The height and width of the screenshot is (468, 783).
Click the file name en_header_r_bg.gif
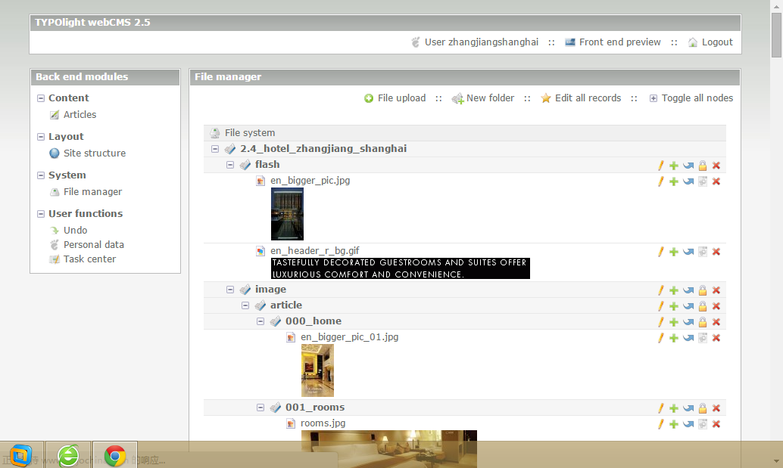coord(314,251)
